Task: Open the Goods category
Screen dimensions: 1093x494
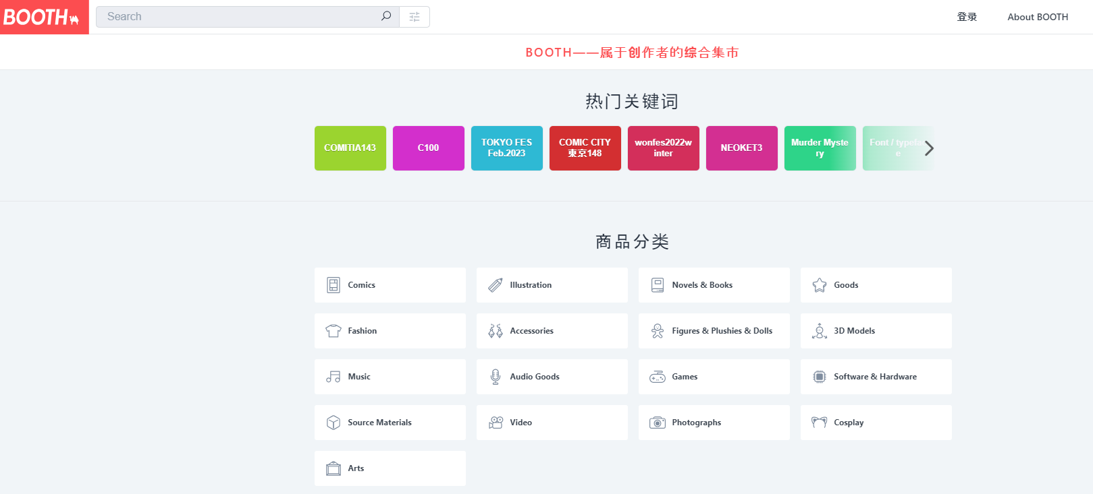Action: click(876, 285)
